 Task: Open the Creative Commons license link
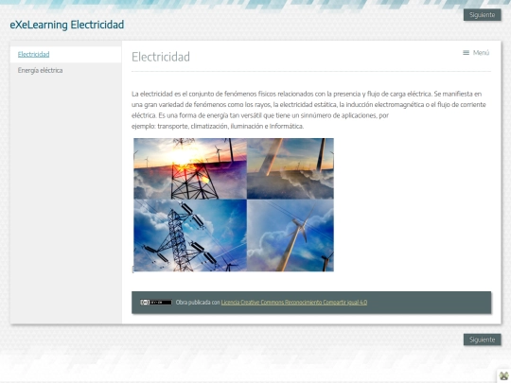[x=294, y=303]
